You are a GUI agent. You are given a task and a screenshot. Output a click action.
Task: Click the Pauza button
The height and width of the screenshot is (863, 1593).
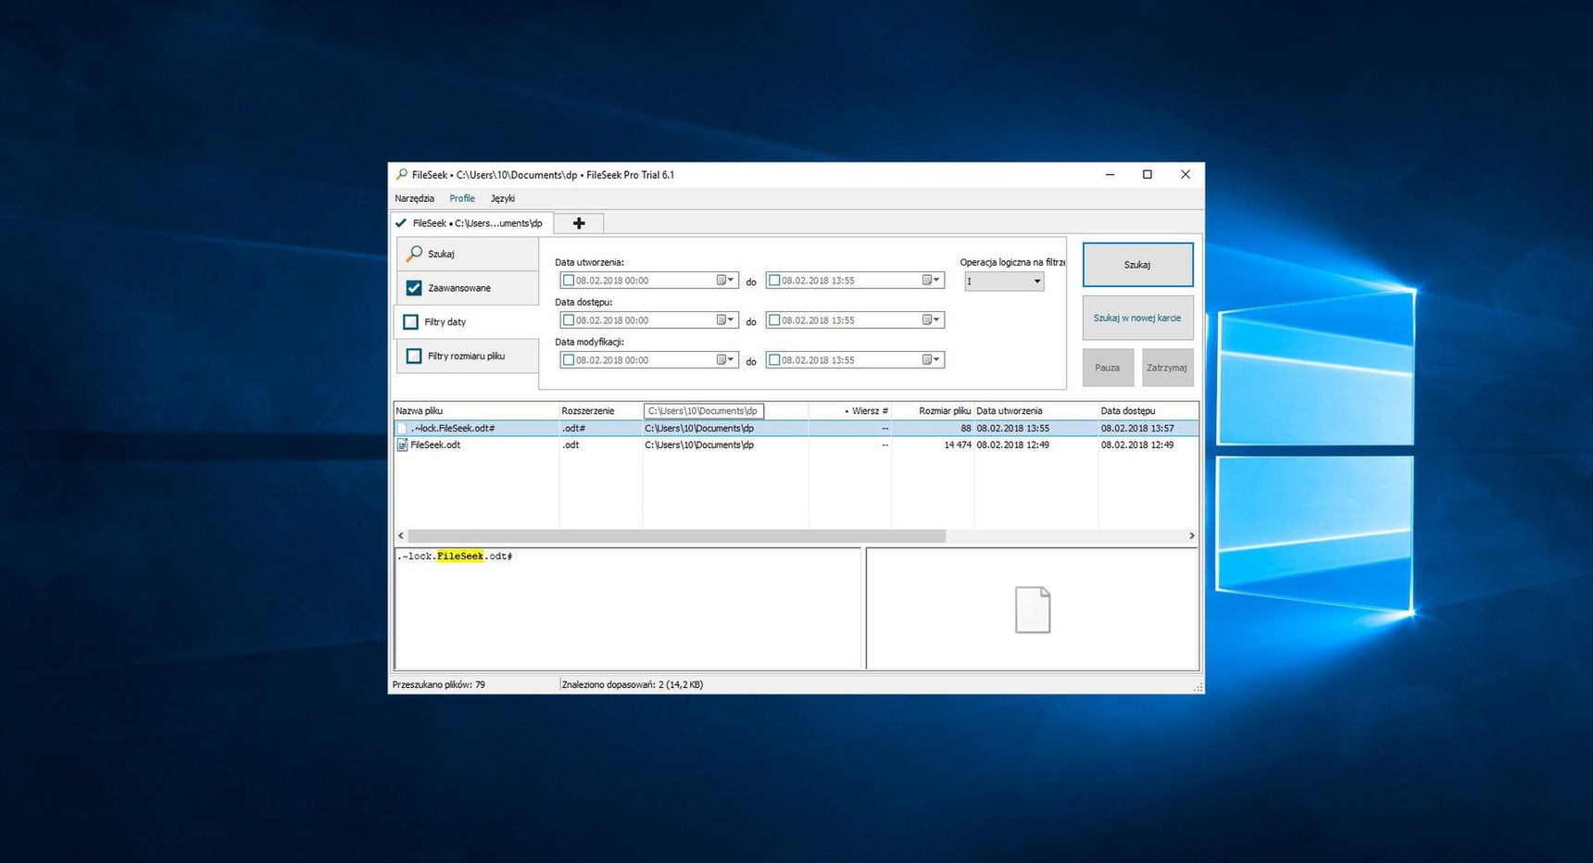coord(1108,368)
